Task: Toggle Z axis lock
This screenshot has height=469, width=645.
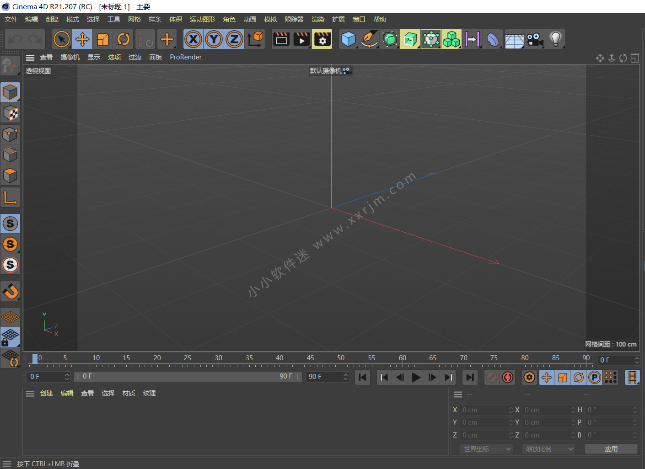Action: point(234,39)
